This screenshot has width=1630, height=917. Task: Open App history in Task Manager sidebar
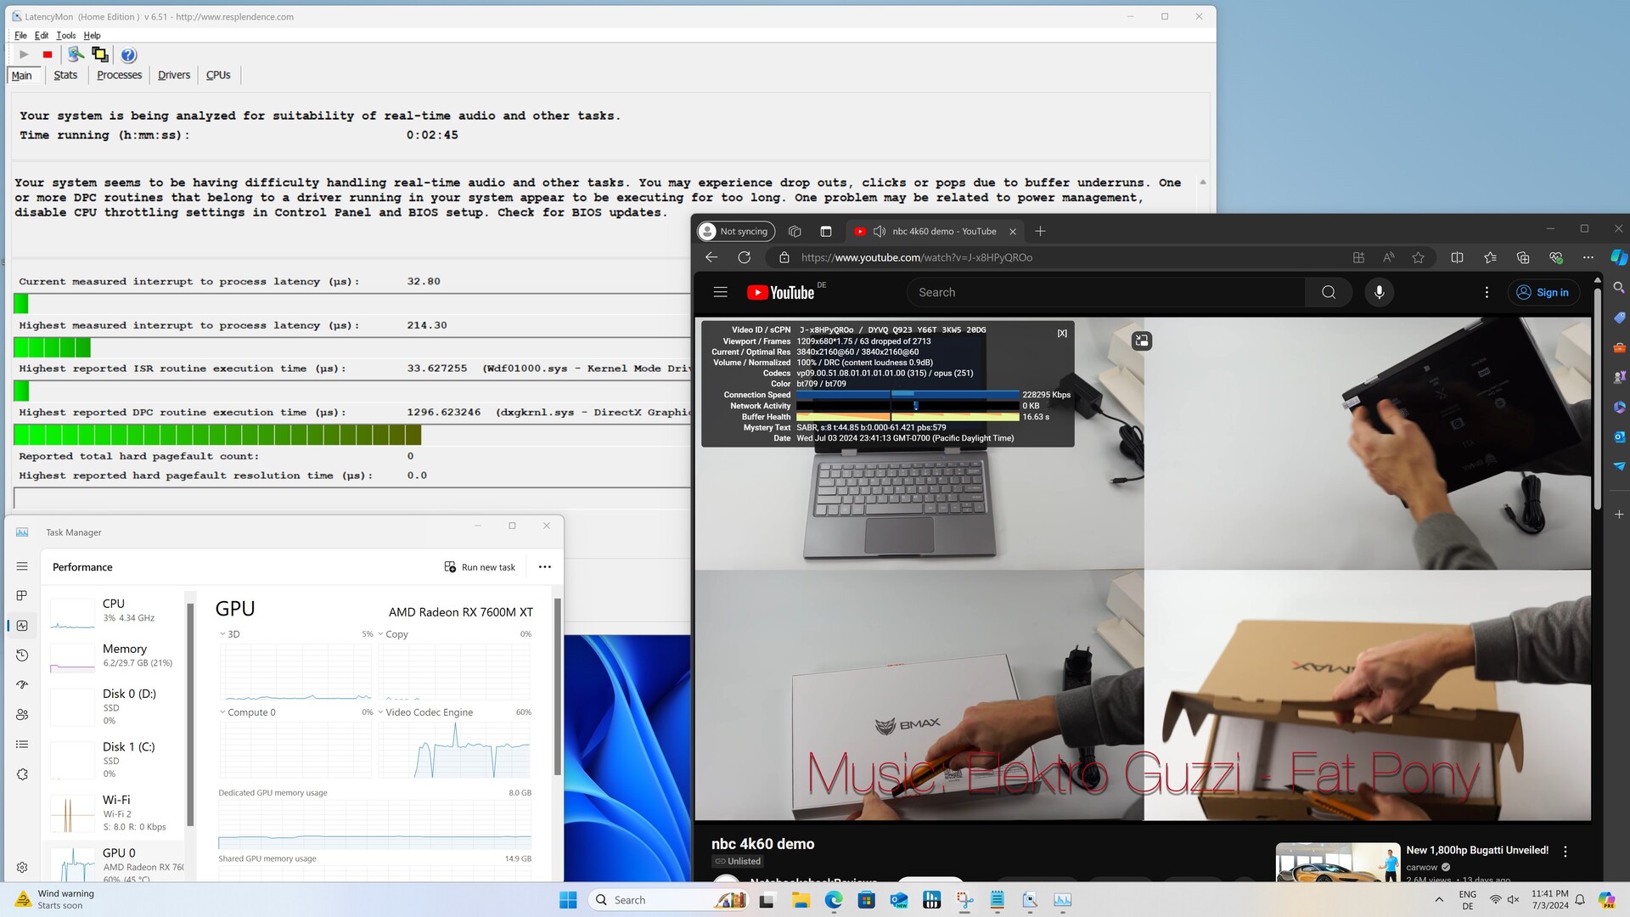(22, 655)
